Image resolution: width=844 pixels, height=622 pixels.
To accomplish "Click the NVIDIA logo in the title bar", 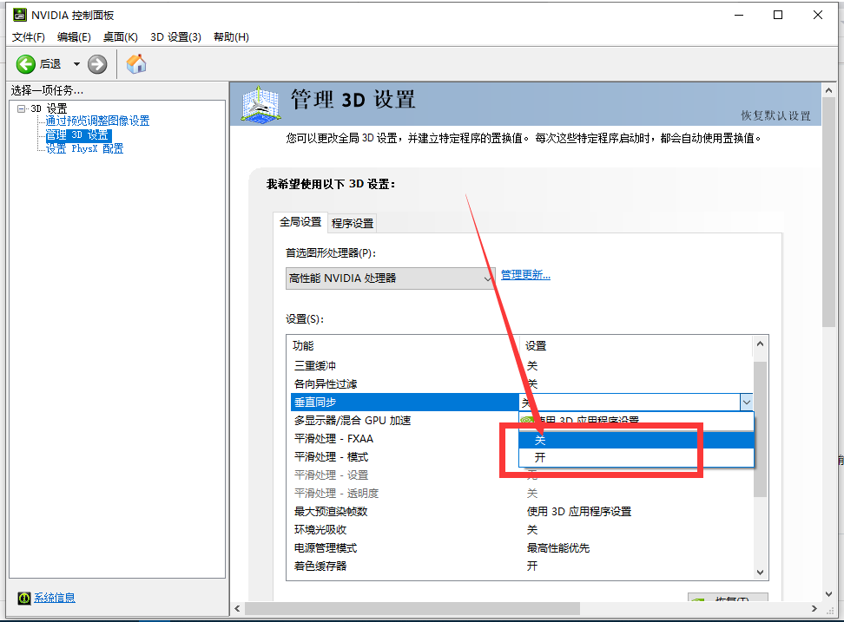I will coord(19,14).
